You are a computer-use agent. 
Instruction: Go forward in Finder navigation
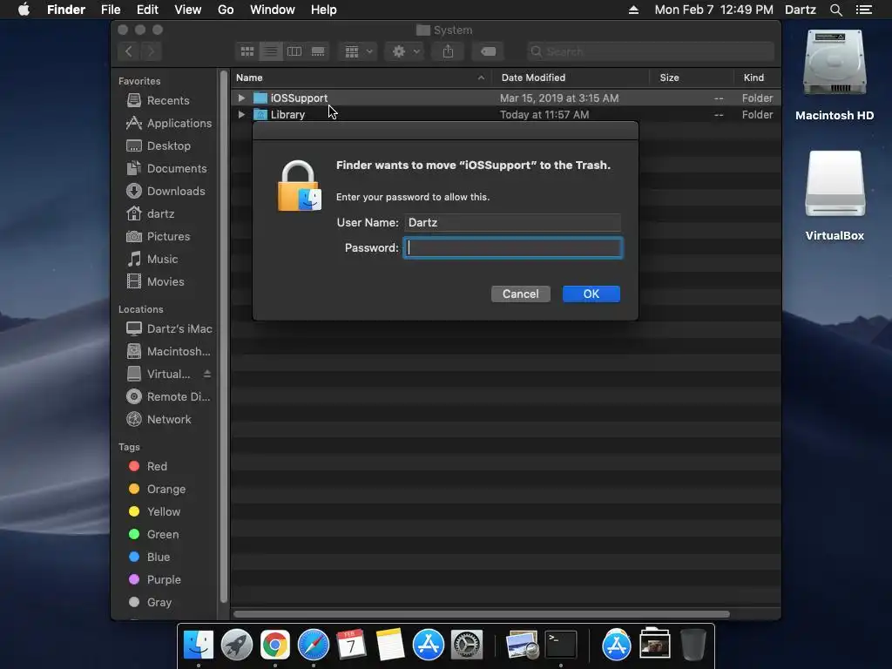pyautogui.click(x=152, y=51)
